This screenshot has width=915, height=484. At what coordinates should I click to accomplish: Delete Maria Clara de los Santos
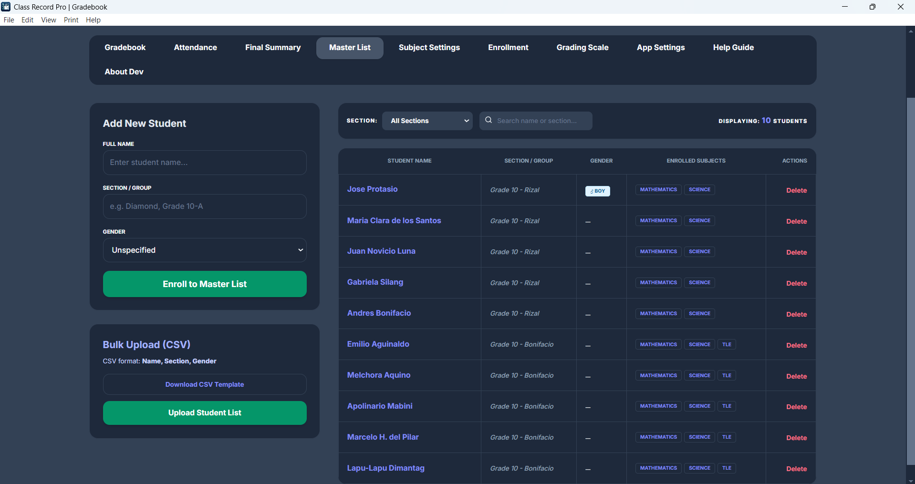pyautogui.click(x=796, y=221)
